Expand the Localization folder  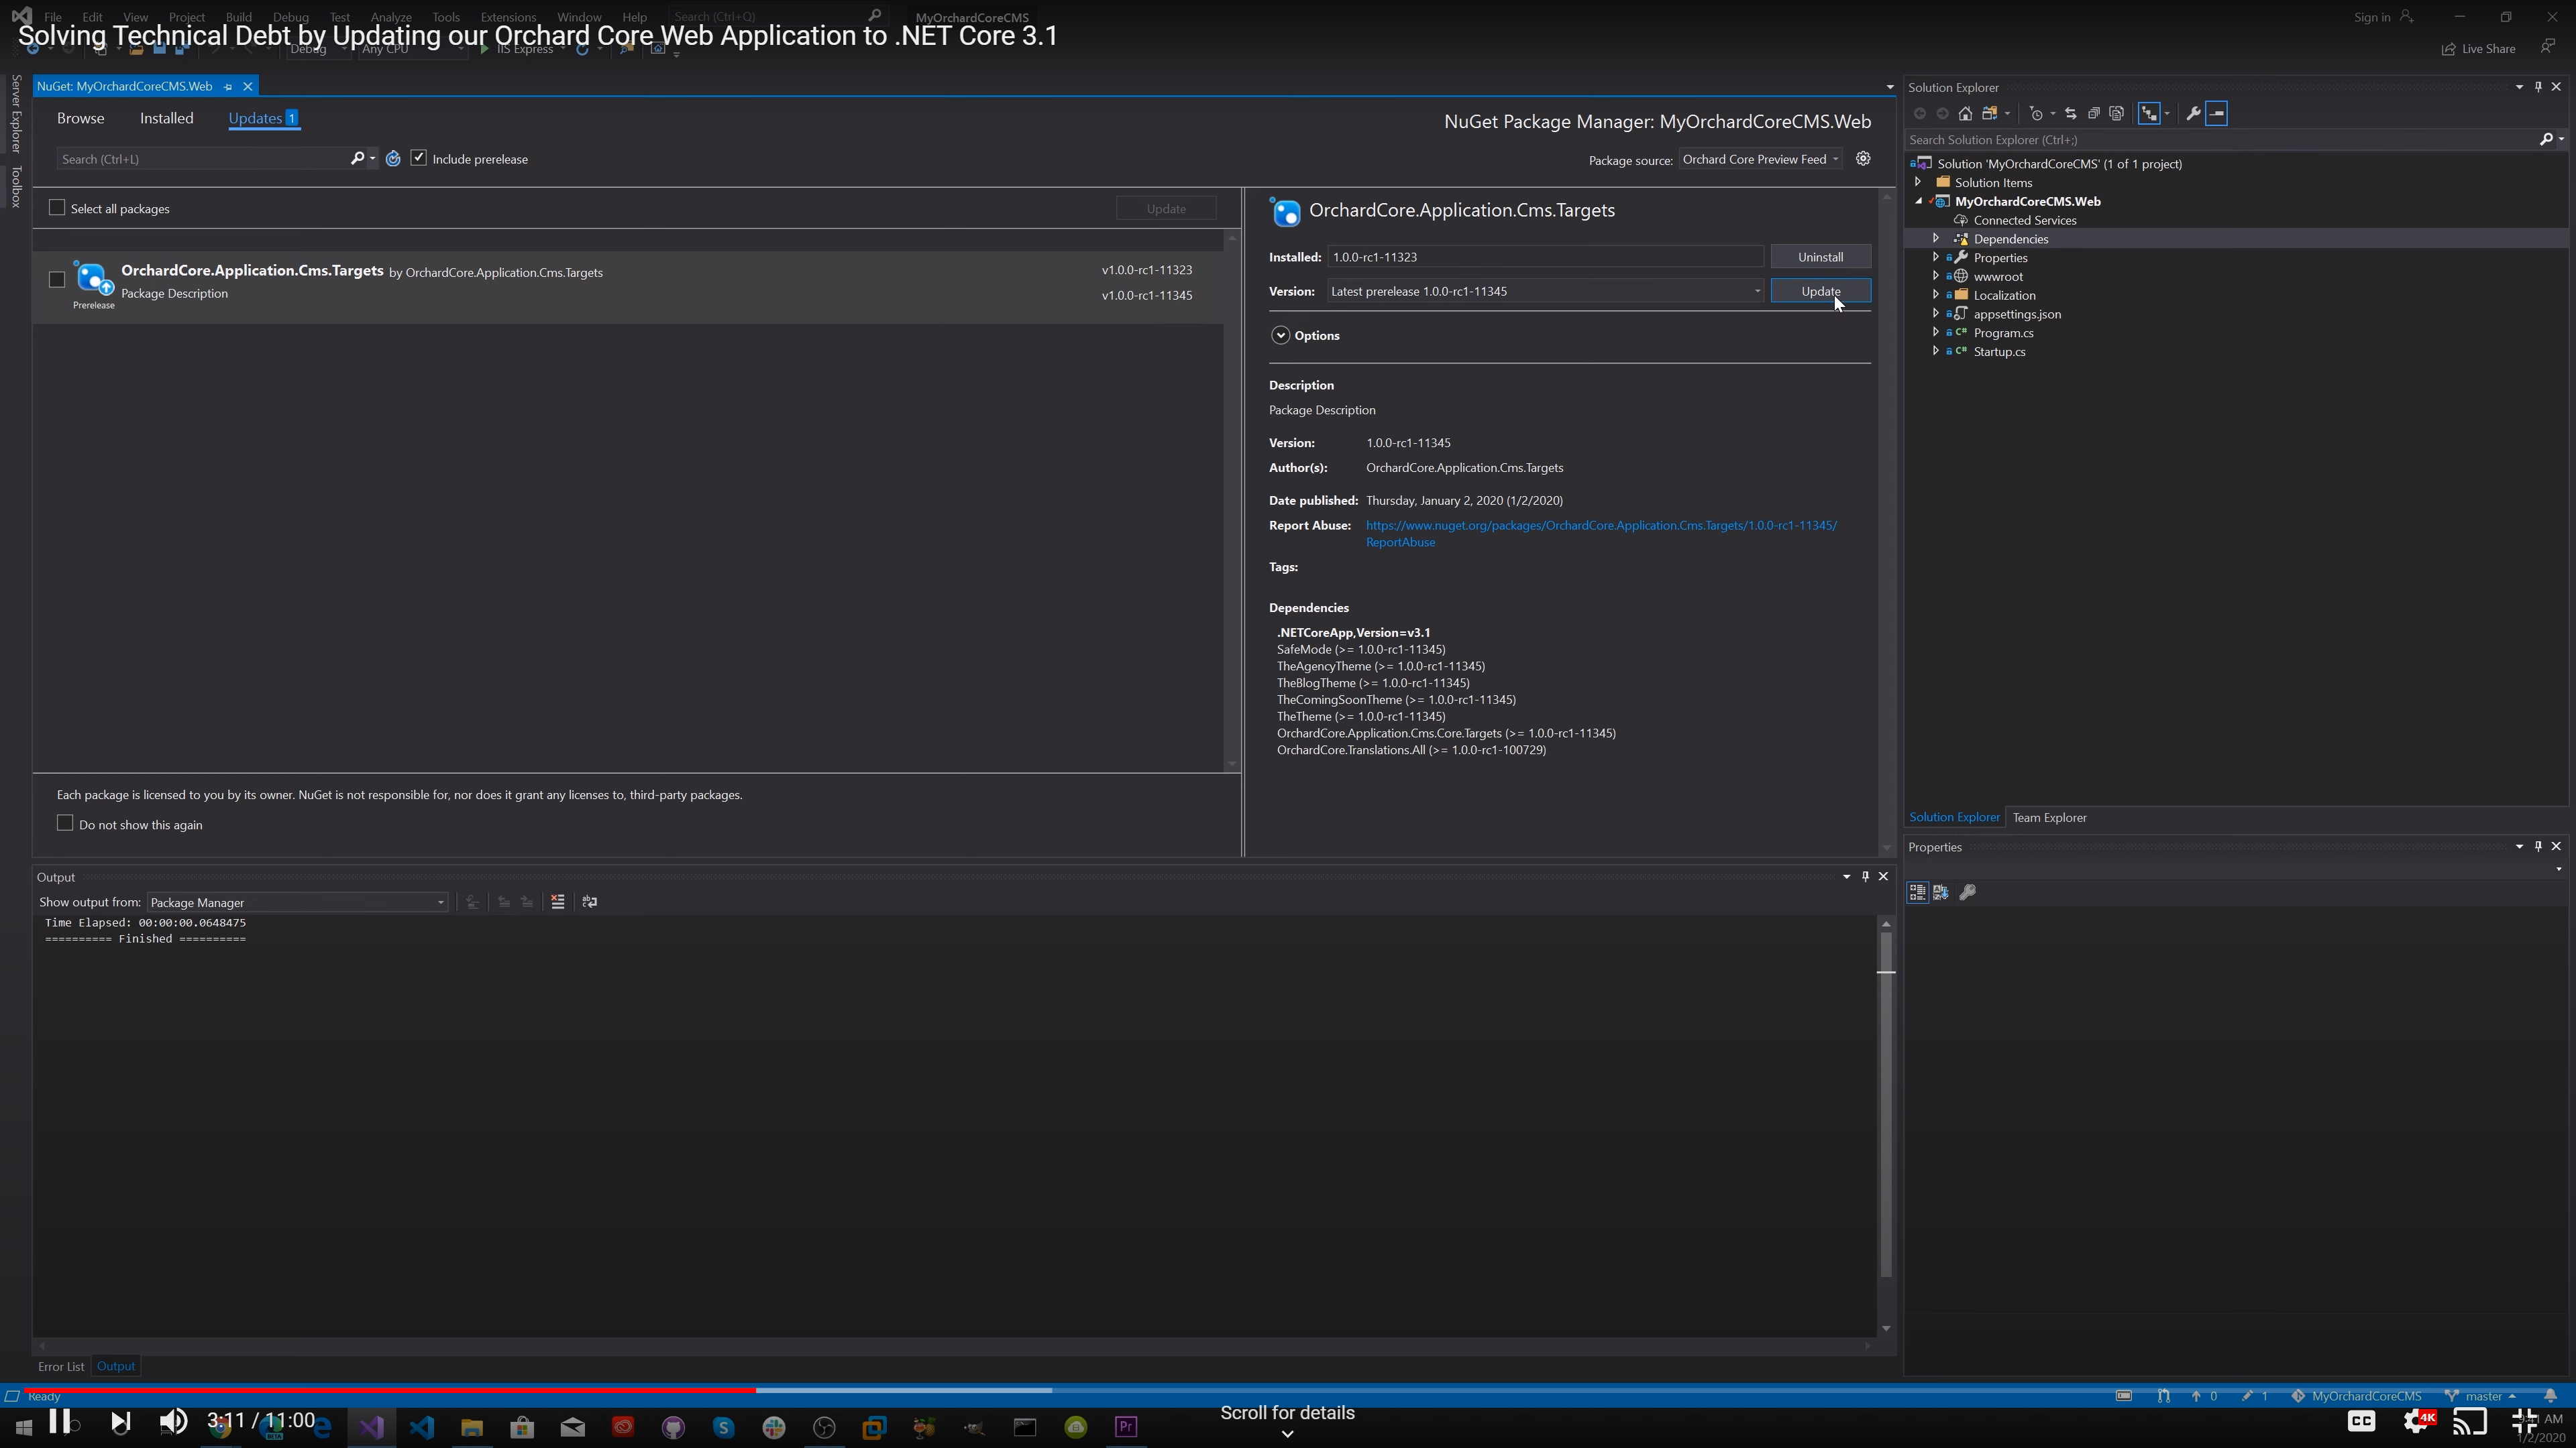click(x=1935, y=295)
